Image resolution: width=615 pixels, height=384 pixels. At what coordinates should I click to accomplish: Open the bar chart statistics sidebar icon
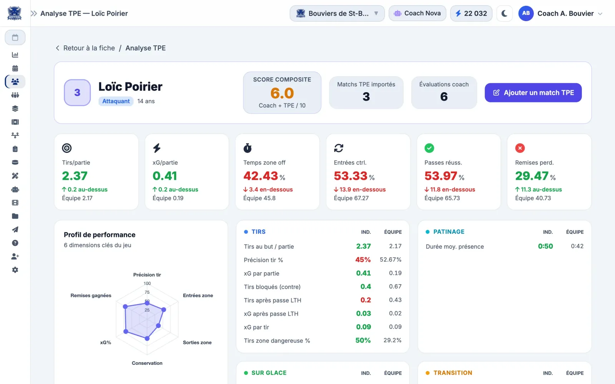tap(15, 55)
